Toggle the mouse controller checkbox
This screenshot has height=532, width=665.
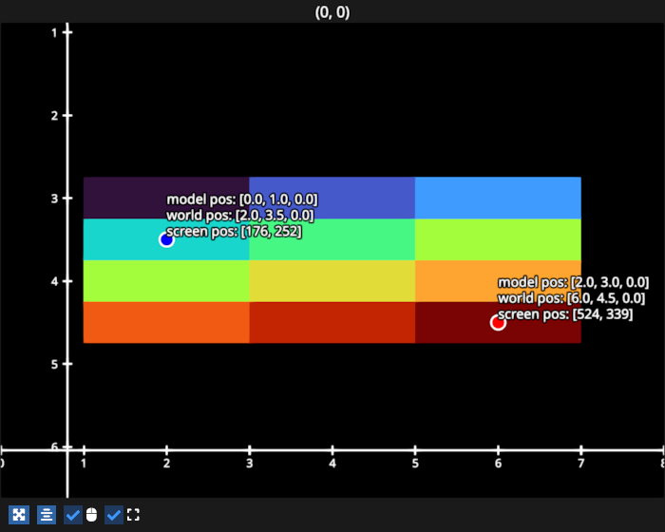pos(72,515)
